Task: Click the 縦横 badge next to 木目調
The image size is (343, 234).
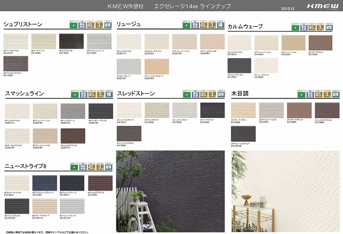Action: (336, 94)
